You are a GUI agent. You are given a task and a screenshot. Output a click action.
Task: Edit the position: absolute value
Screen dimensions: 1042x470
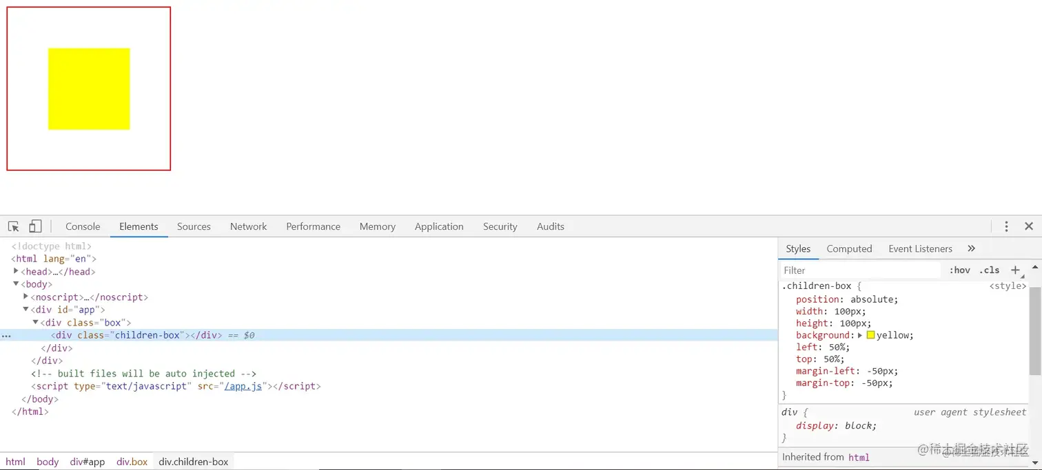873,299
